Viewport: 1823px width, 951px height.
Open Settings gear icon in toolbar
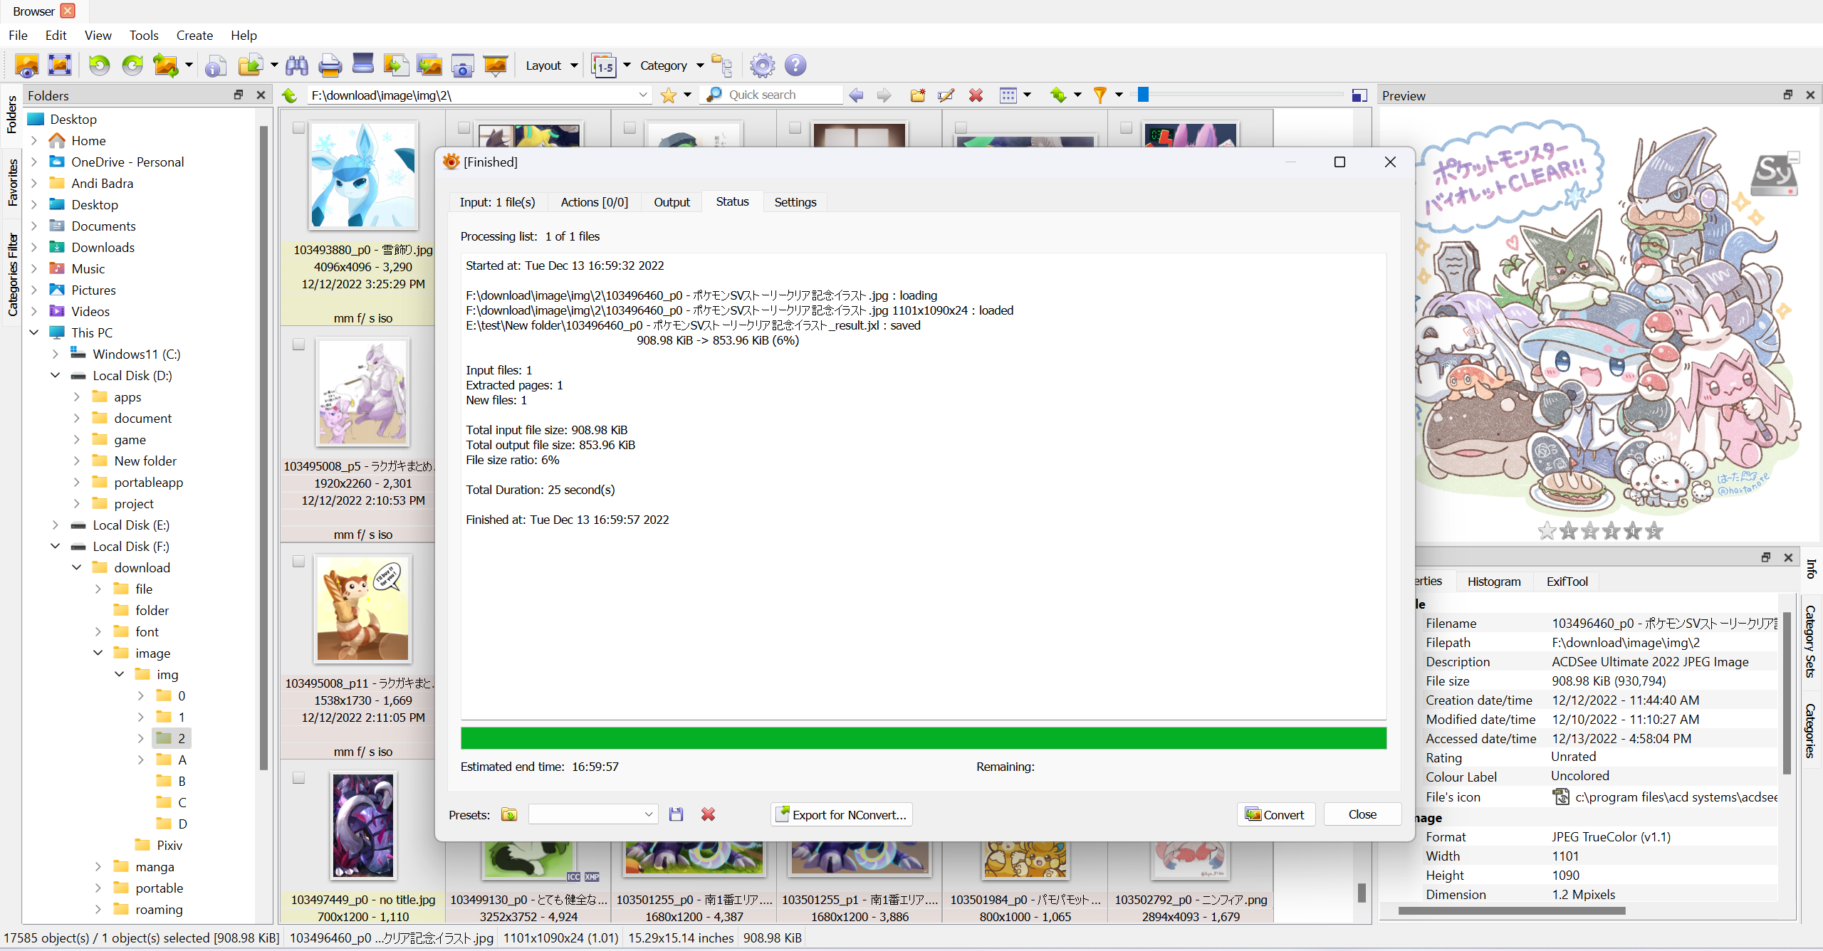point(762,65)
